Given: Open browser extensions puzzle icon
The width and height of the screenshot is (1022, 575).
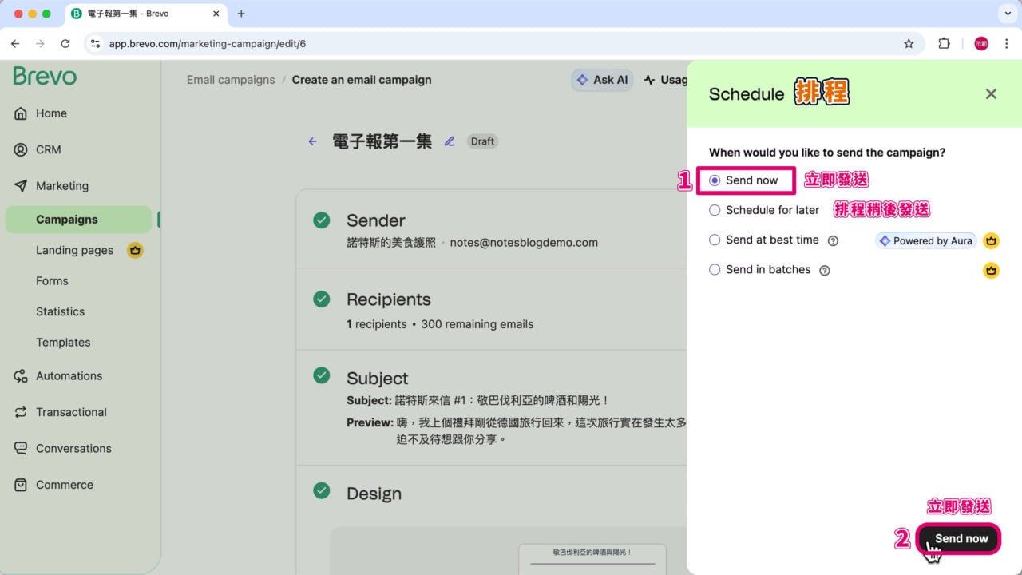Looking at the screenshot, I should (x=944, y=44).
